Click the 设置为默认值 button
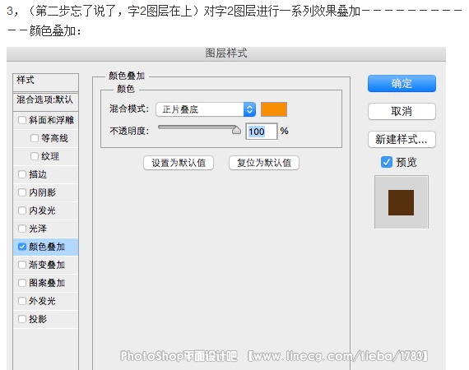The width and height of the screenshot is (469, 370). 179,163
